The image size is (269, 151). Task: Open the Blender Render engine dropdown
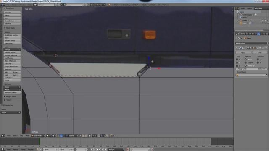click(x=98, y=5)
